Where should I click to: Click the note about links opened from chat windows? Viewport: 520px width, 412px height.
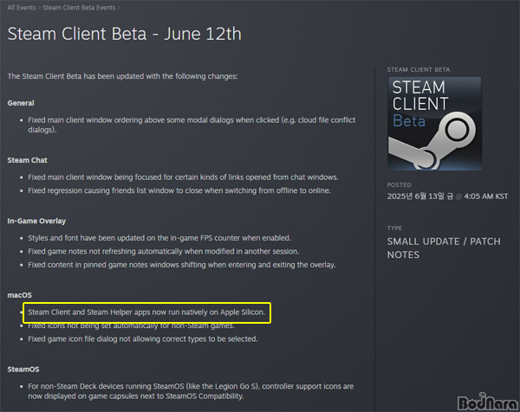(183, 177)
